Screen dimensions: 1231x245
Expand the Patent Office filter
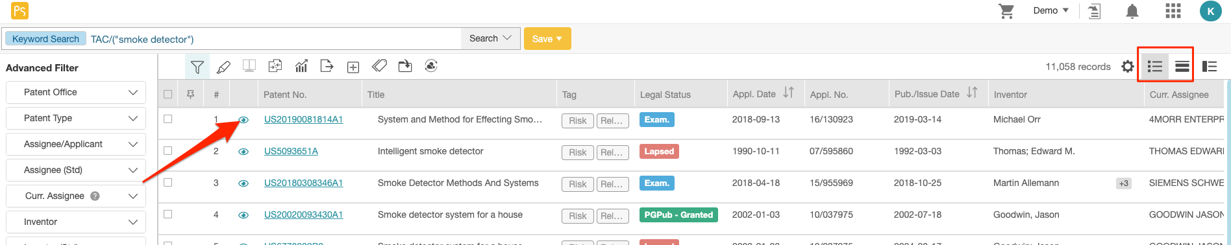pos(76,92)
